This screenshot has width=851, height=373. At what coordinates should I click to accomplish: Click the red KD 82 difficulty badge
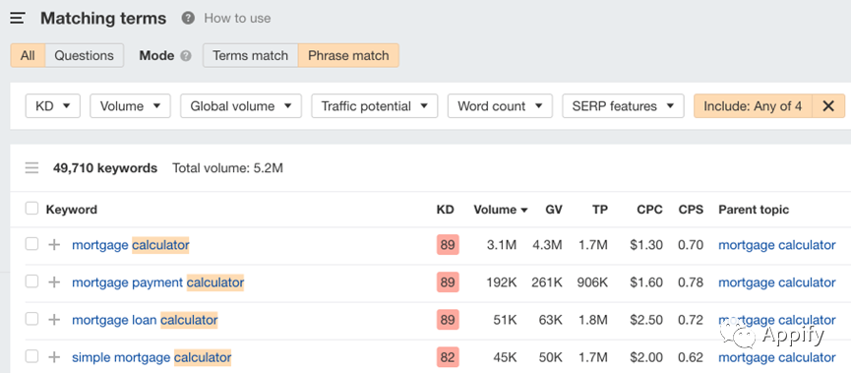[x=448, y=357]
